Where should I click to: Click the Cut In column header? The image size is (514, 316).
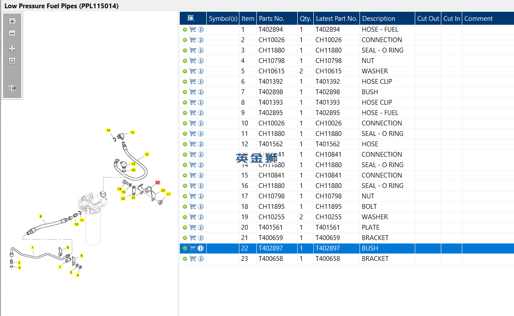452,18
